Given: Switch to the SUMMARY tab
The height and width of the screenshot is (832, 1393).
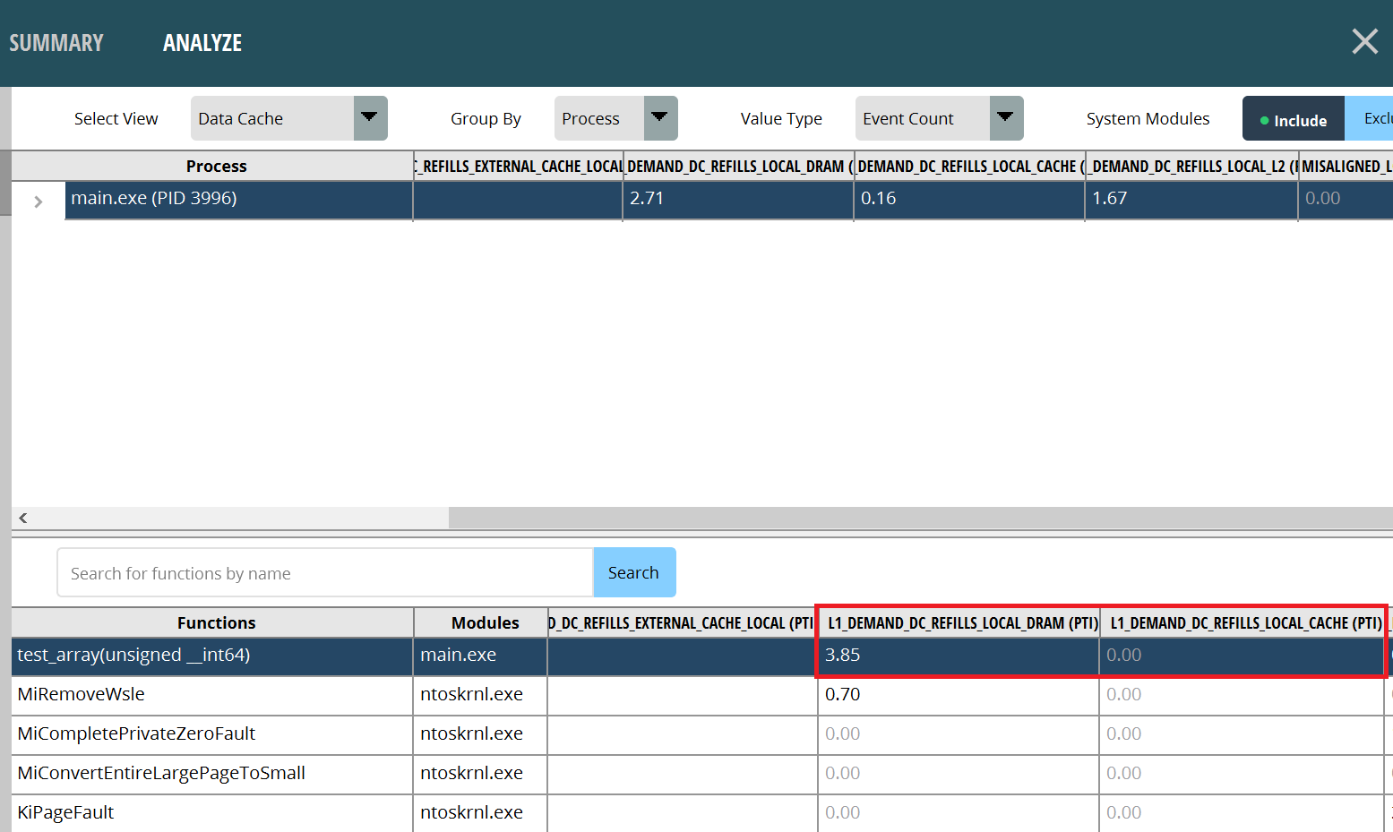Looking at the screenshot, I should point(56,43).
